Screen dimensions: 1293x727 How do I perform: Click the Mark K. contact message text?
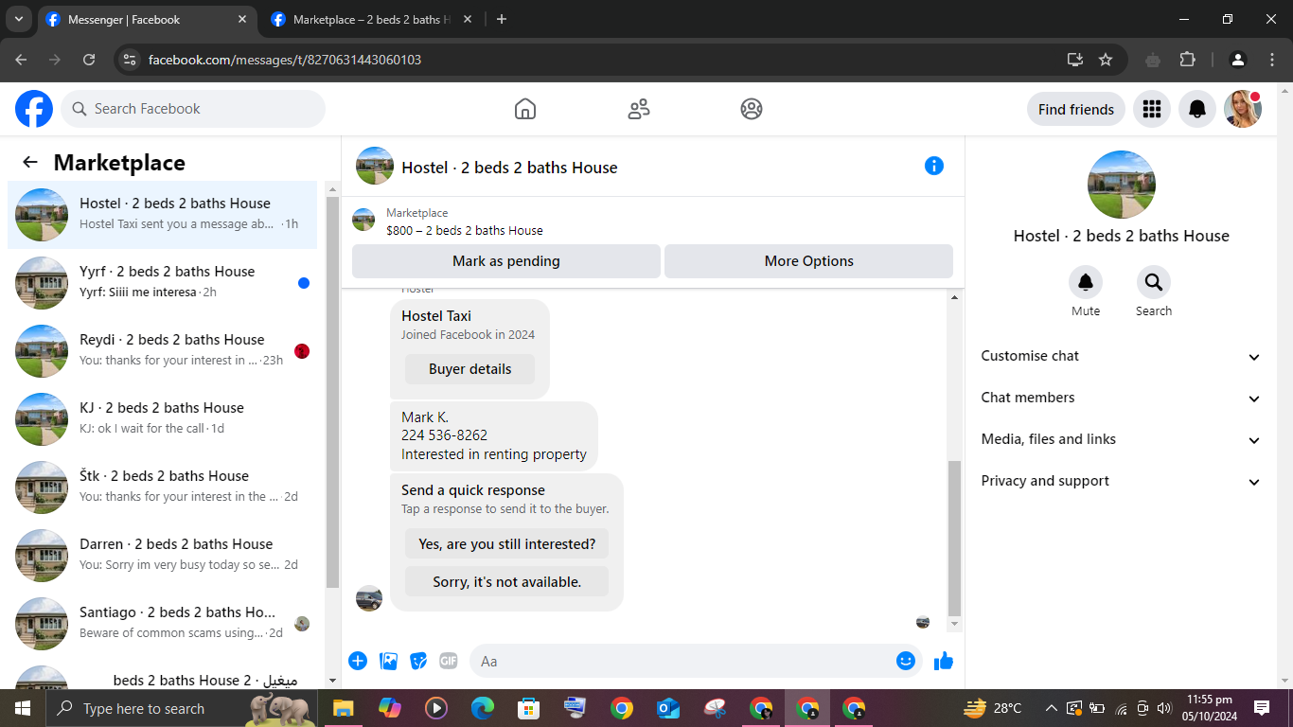[494, 435]
